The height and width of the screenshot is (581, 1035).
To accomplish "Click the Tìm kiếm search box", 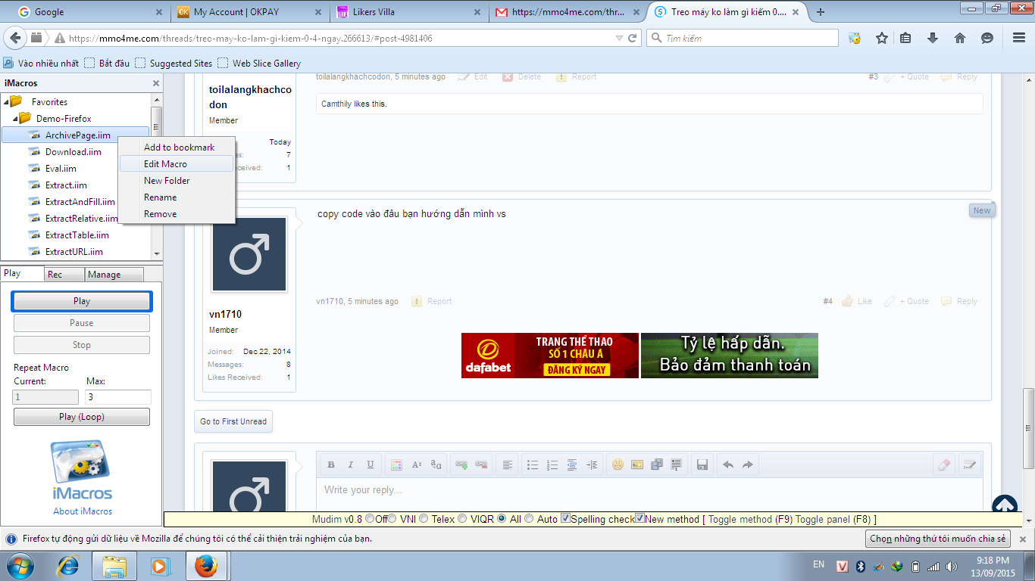I will pyautogui.click(x=743, y=38).
